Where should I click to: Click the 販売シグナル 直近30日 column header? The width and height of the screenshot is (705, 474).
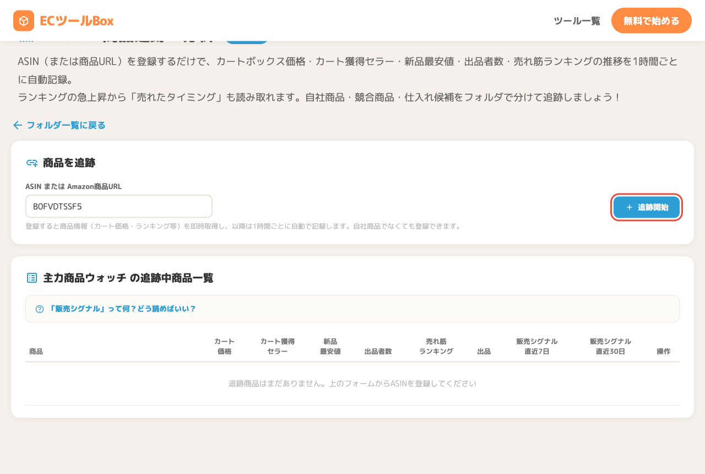(x=611, y=346)
